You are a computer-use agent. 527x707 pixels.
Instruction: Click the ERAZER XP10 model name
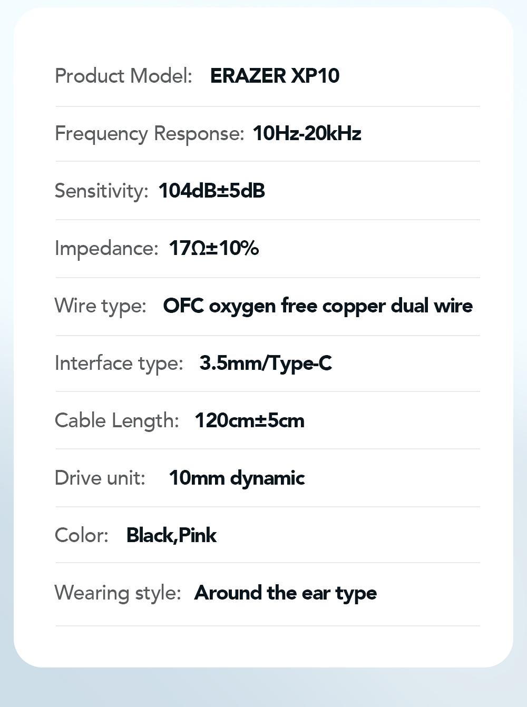pos(275,76)
